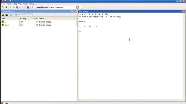The height and width of the screenshot is (104, 186).
Task: Copy selection using the toolbar copy icon
Action: pos(14,8)
